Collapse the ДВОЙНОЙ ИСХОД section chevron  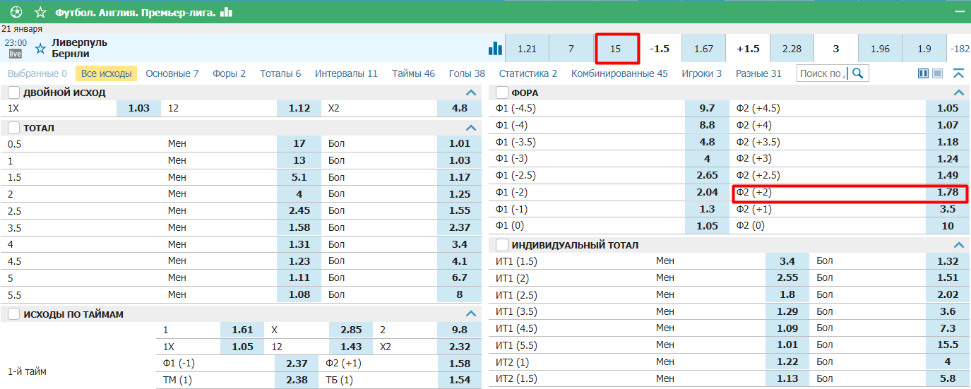pos(471,92)
